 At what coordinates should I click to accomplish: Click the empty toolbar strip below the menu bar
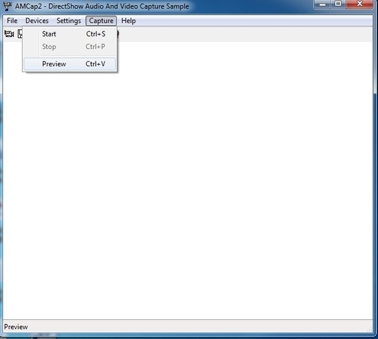click(x=252, y=34)
